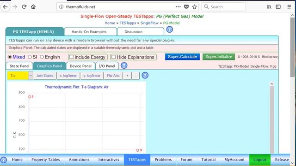Viewport: 296px width, 166px height.
Task: Open Home in bottom navigation bar
Action: point(17,160)
